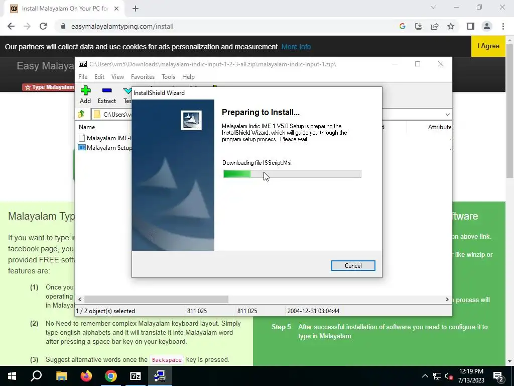
Task: Click the 7-Zip horizontal scrollbar thumb
Action: coord(157,300)
